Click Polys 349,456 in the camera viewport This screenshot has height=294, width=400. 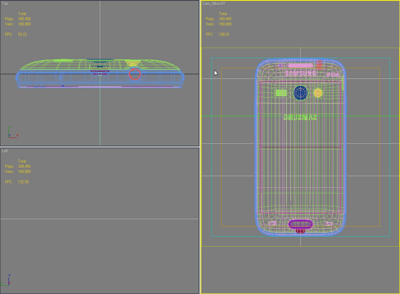pyautogui.click(x=218, y=19)
